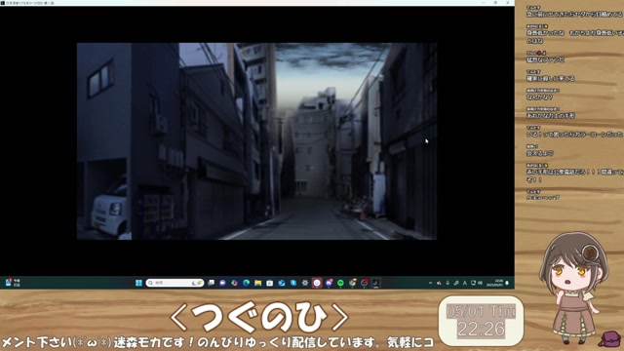Open Task View on the taskbar
The image size is (624, 351).
pyautogui.click(x=211, y=283)
